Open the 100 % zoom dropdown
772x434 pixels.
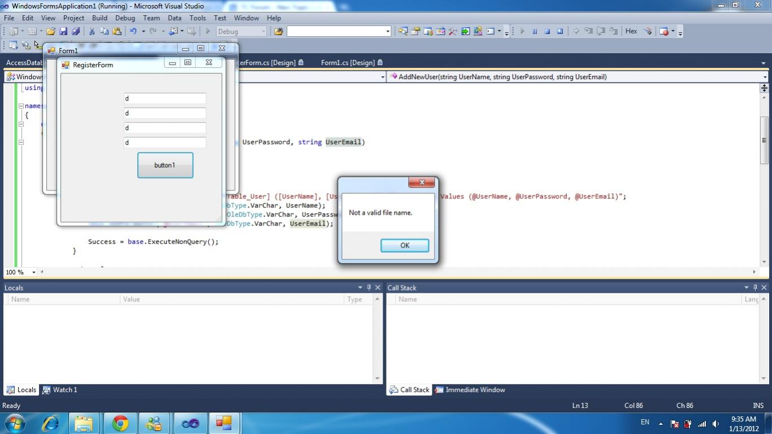(x=34, y=272)
